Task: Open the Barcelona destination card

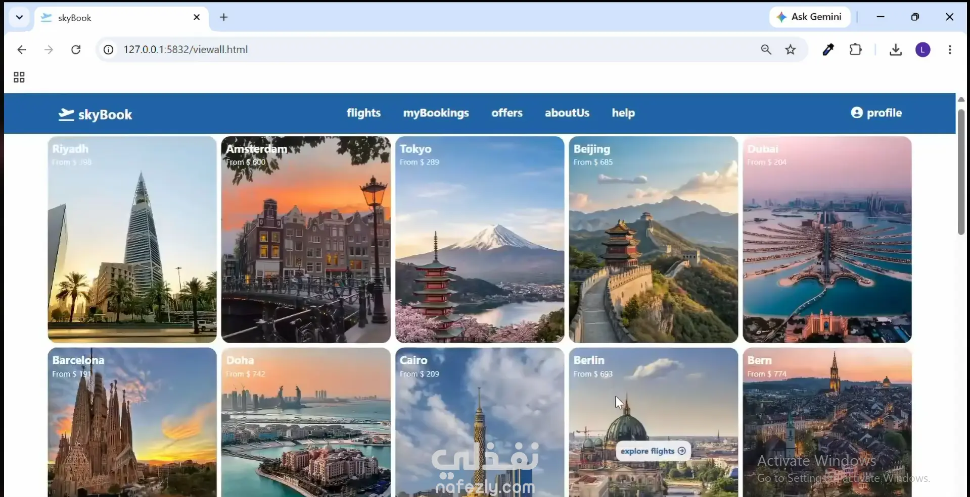Action: (x=132, y=422)
